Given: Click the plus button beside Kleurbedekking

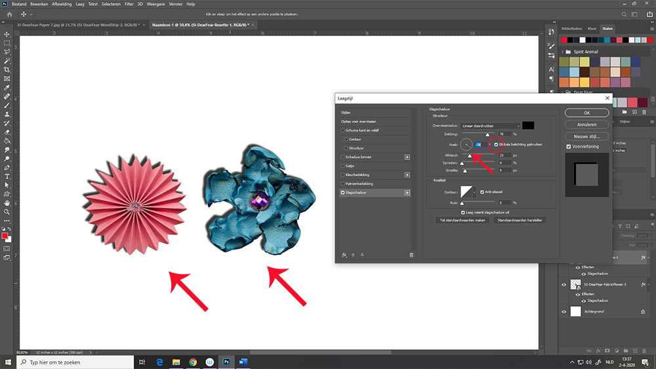Looking at the screenshot, I should pyautogui.click(x=407, y=175).
